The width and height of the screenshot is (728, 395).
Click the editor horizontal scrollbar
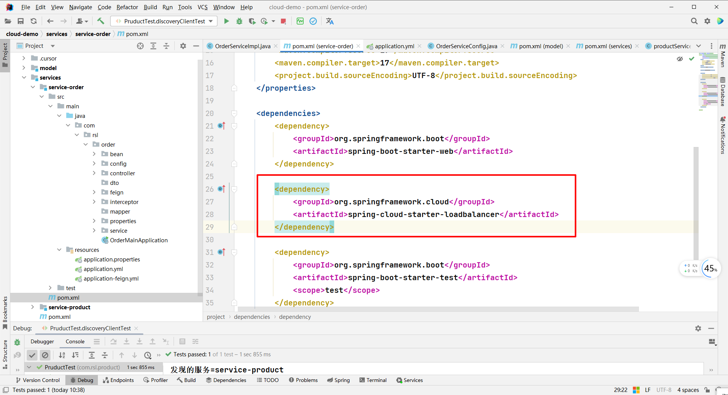pos(438,309)
